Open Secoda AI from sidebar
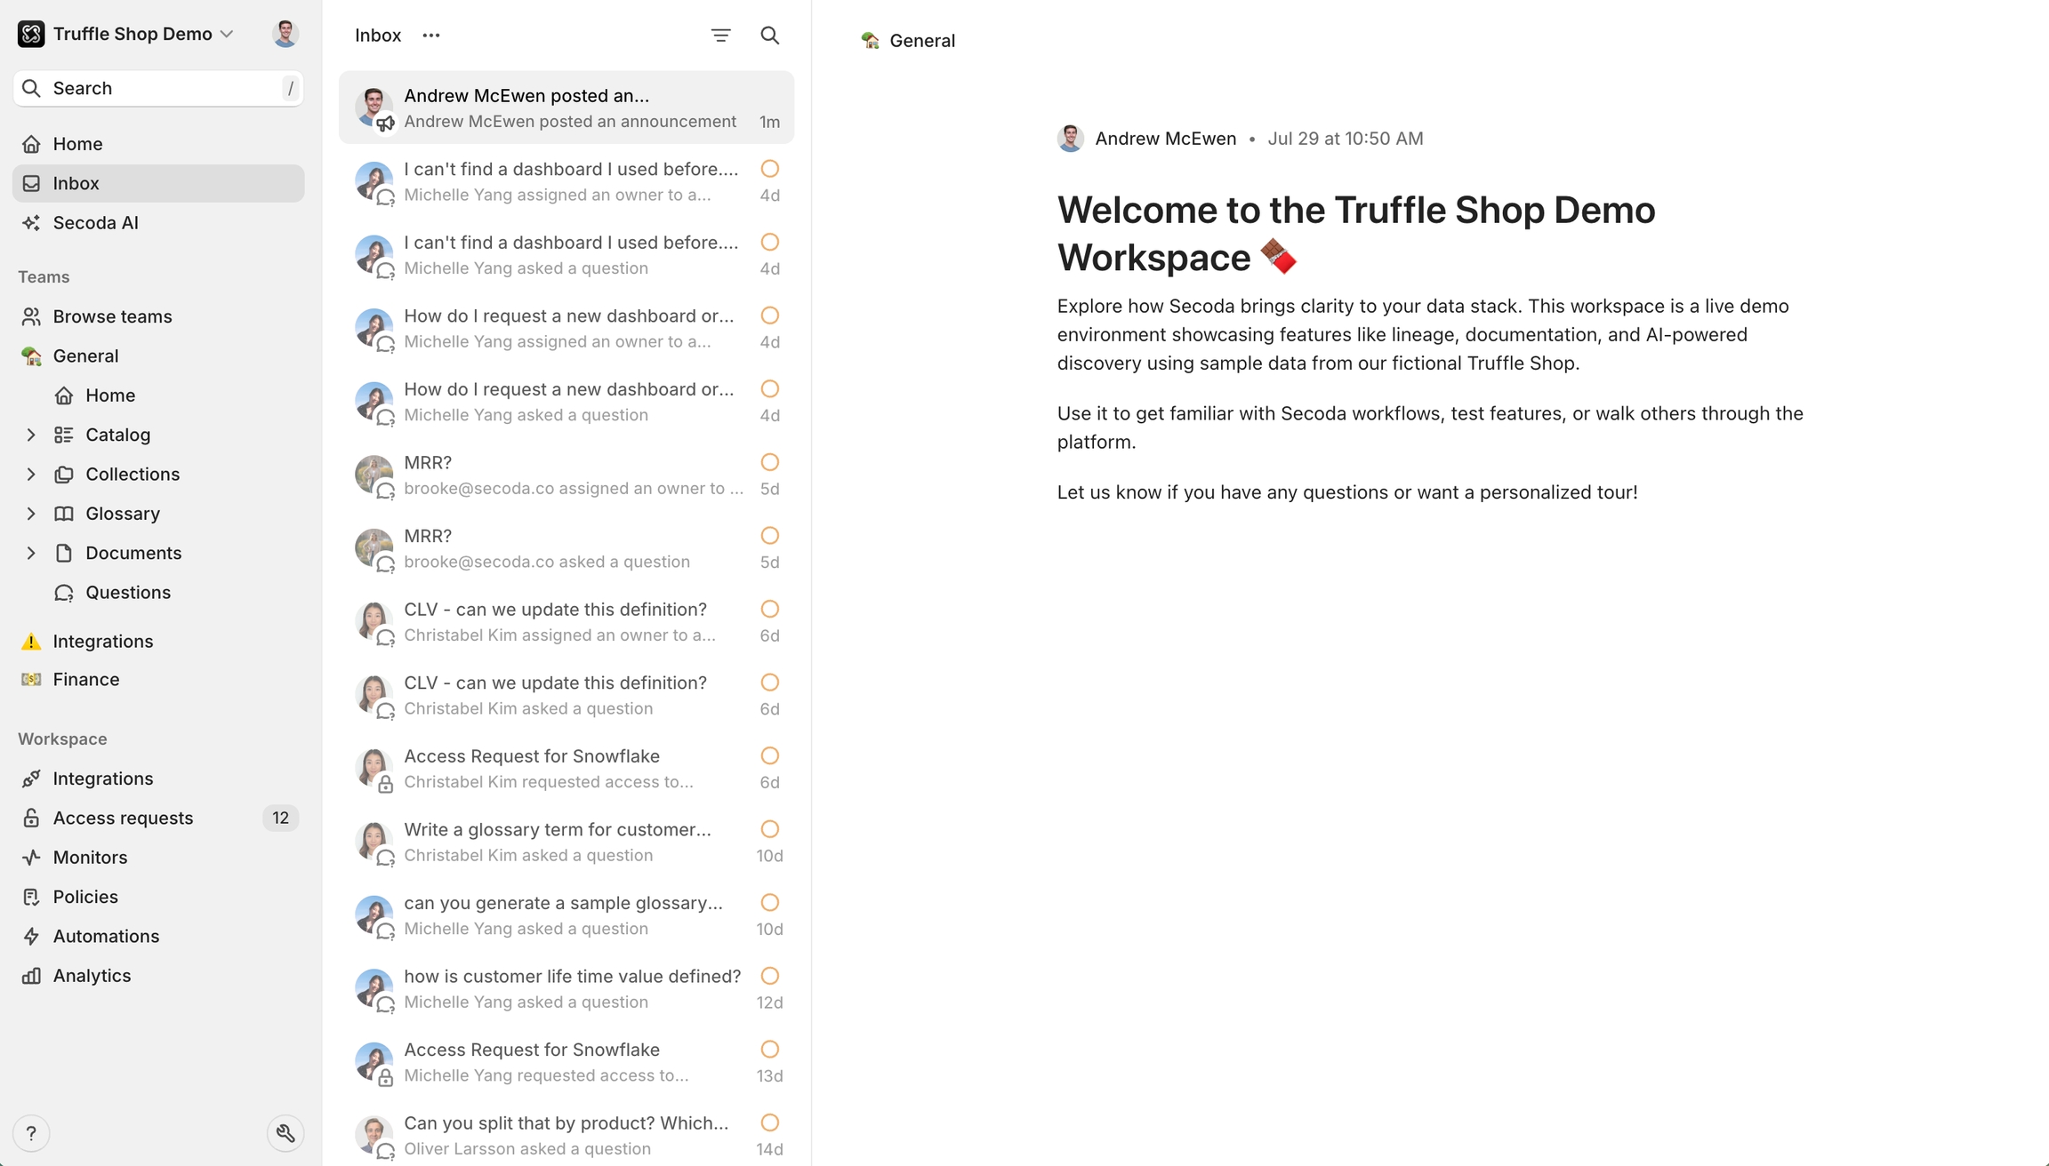This screenshot has height=1166, width=2049. [x=95, y=223]
